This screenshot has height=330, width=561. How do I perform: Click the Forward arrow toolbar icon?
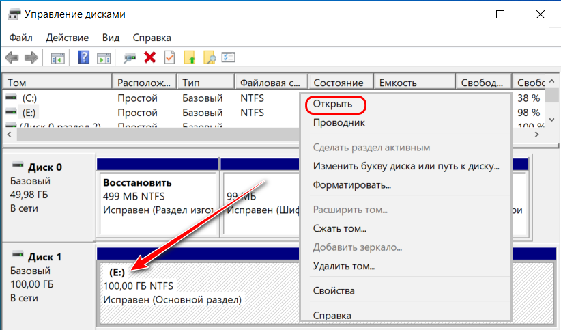(31, 57)
